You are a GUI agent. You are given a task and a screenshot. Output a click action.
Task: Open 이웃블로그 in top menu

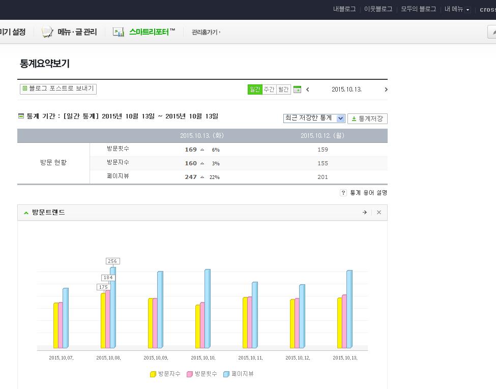click(x=378, y=9)
